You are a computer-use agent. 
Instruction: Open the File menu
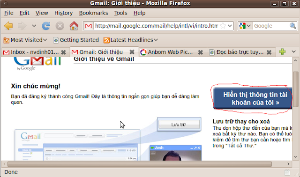(9, 13)
